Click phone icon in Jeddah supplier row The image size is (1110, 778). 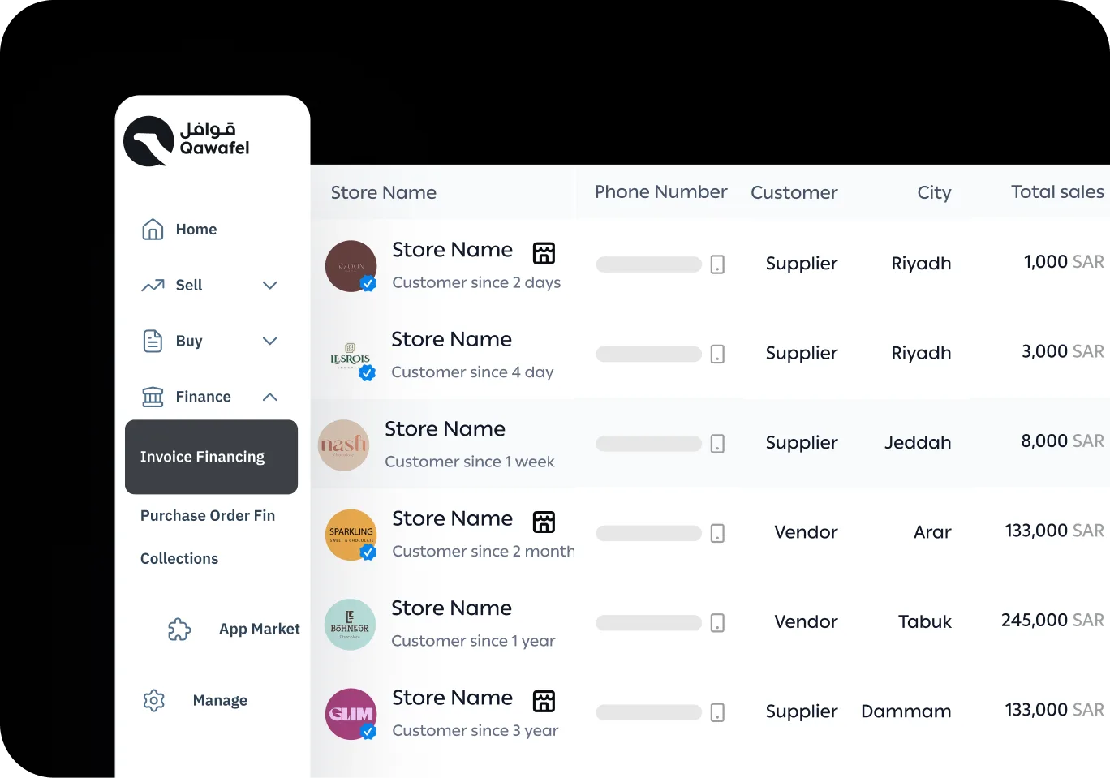click(x=717, y=444)
